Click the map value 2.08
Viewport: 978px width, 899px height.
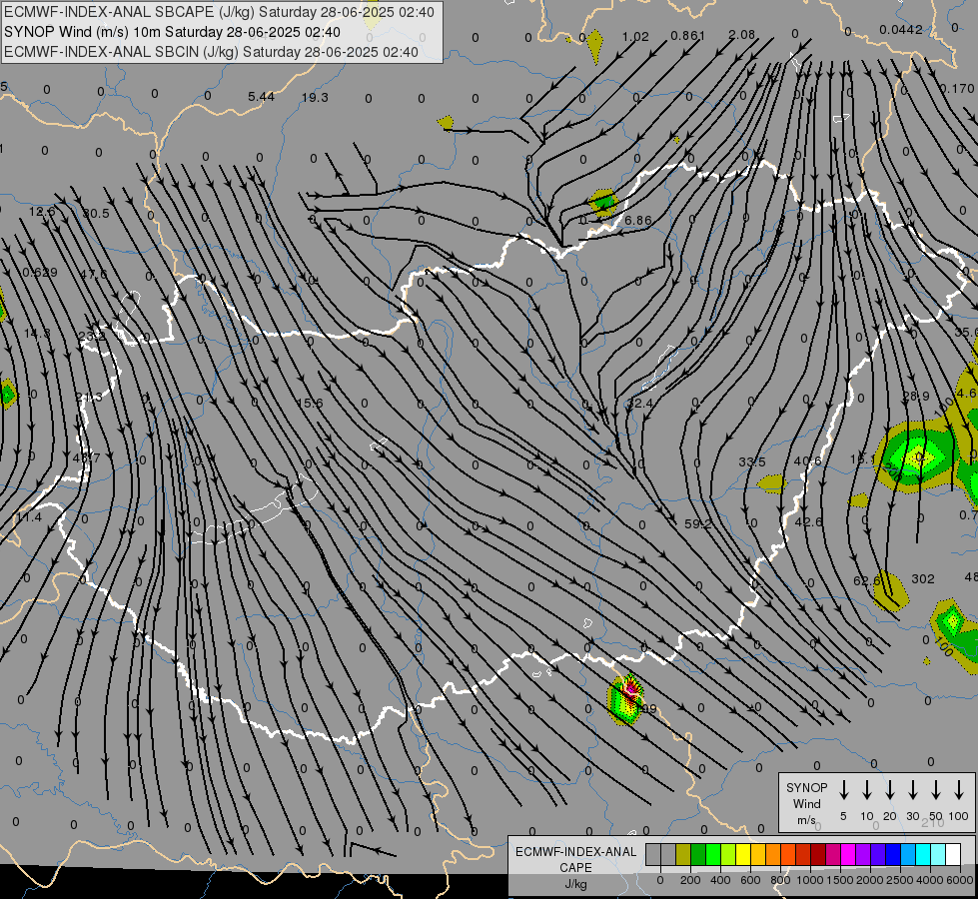(x=741, y=35)
